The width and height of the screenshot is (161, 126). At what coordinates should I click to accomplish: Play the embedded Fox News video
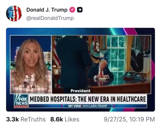pyautogui.click(x=80, y=70)
